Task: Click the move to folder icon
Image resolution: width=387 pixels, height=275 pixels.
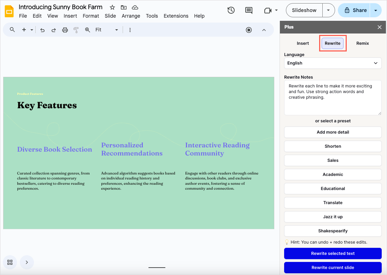Action: 124,7
